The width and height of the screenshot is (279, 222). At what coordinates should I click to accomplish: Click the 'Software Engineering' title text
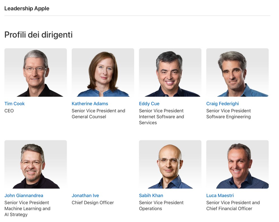pyautogui.click(x=229, y=117)
